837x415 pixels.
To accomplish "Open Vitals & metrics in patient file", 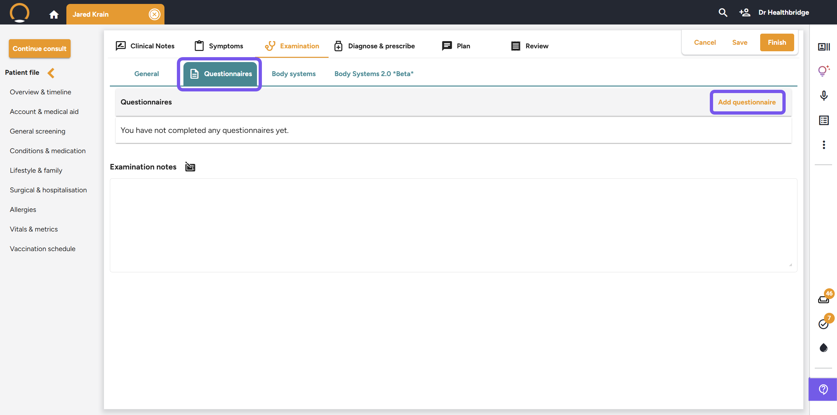I will (34, 229).
